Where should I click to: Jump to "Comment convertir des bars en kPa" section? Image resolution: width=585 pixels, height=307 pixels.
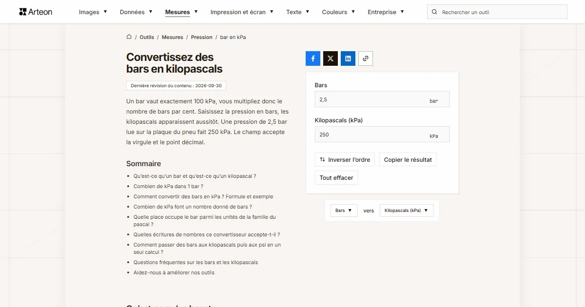pyautogui.click(x=203, y=196)
